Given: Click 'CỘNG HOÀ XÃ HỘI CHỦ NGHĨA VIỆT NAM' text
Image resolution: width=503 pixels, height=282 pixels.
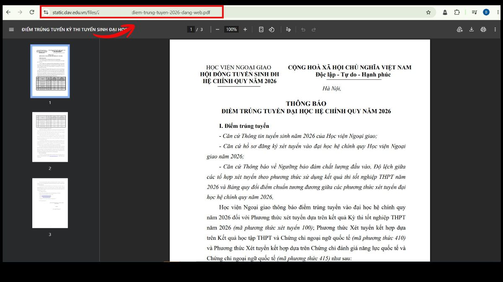Looking at the screenshot, I should 350,67.
